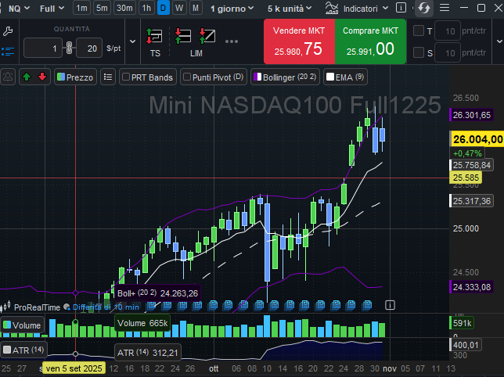The width and height of the screenshot is (504, 377).
Task: Click the 25.585 cursor price label
Action: click(x=466, y=178)
